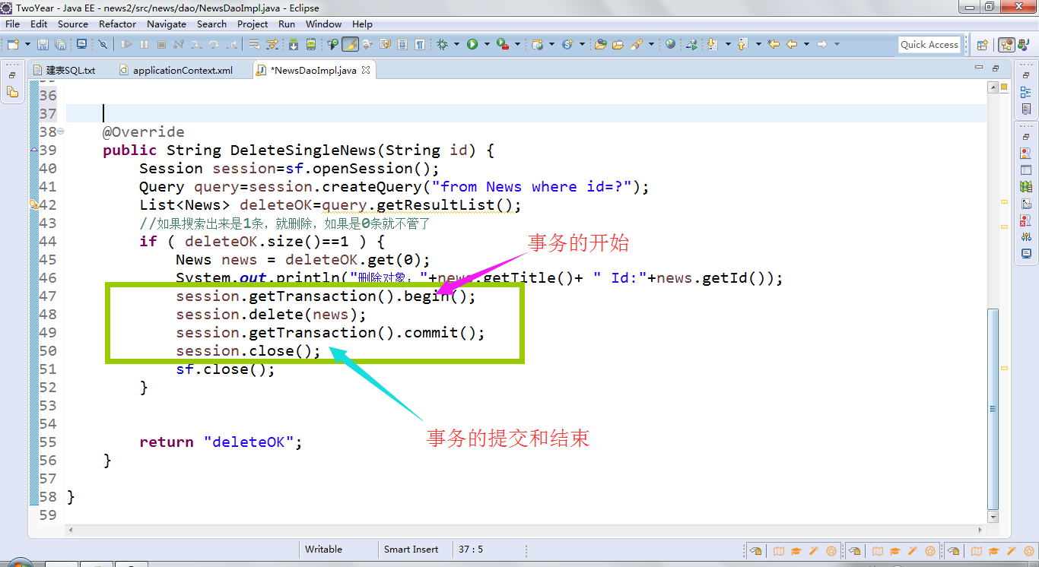This screenshot has width=1039, height=567.
Task: Open the Next Annotation dropdown
Action: [728, 44]
